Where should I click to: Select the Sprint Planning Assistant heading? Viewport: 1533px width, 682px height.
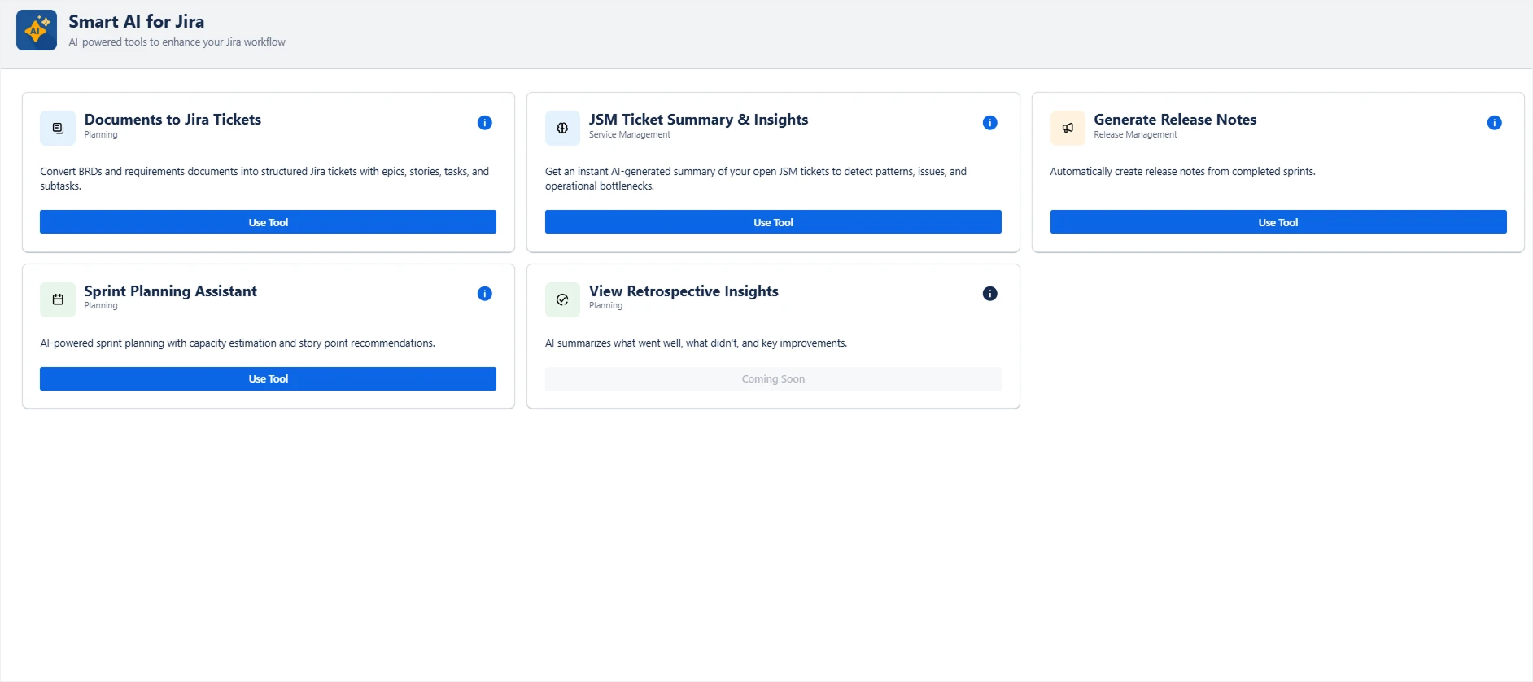[170, 291]
